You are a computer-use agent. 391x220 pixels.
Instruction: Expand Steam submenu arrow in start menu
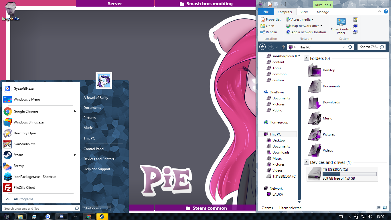75,155
